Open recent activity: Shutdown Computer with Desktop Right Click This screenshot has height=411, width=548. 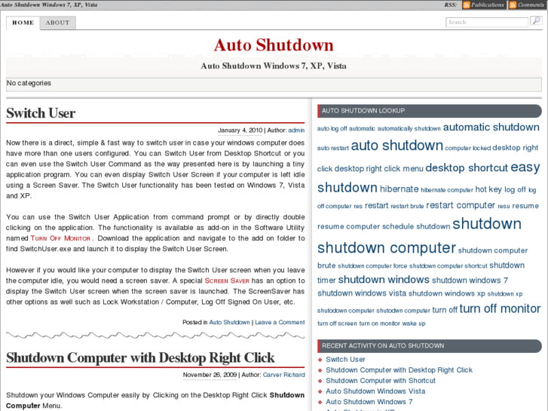pos(399,370)
